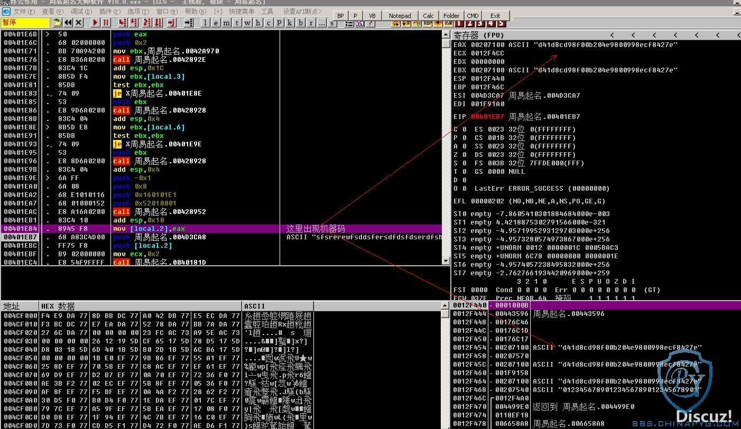
Task: Click the red number 1 toolbar icon
Action: point(459,23)
